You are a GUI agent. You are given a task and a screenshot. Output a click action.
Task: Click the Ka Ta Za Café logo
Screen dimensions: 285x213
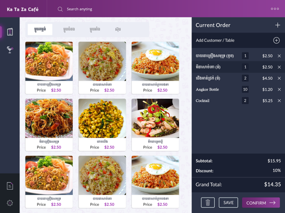click(23, 9)
